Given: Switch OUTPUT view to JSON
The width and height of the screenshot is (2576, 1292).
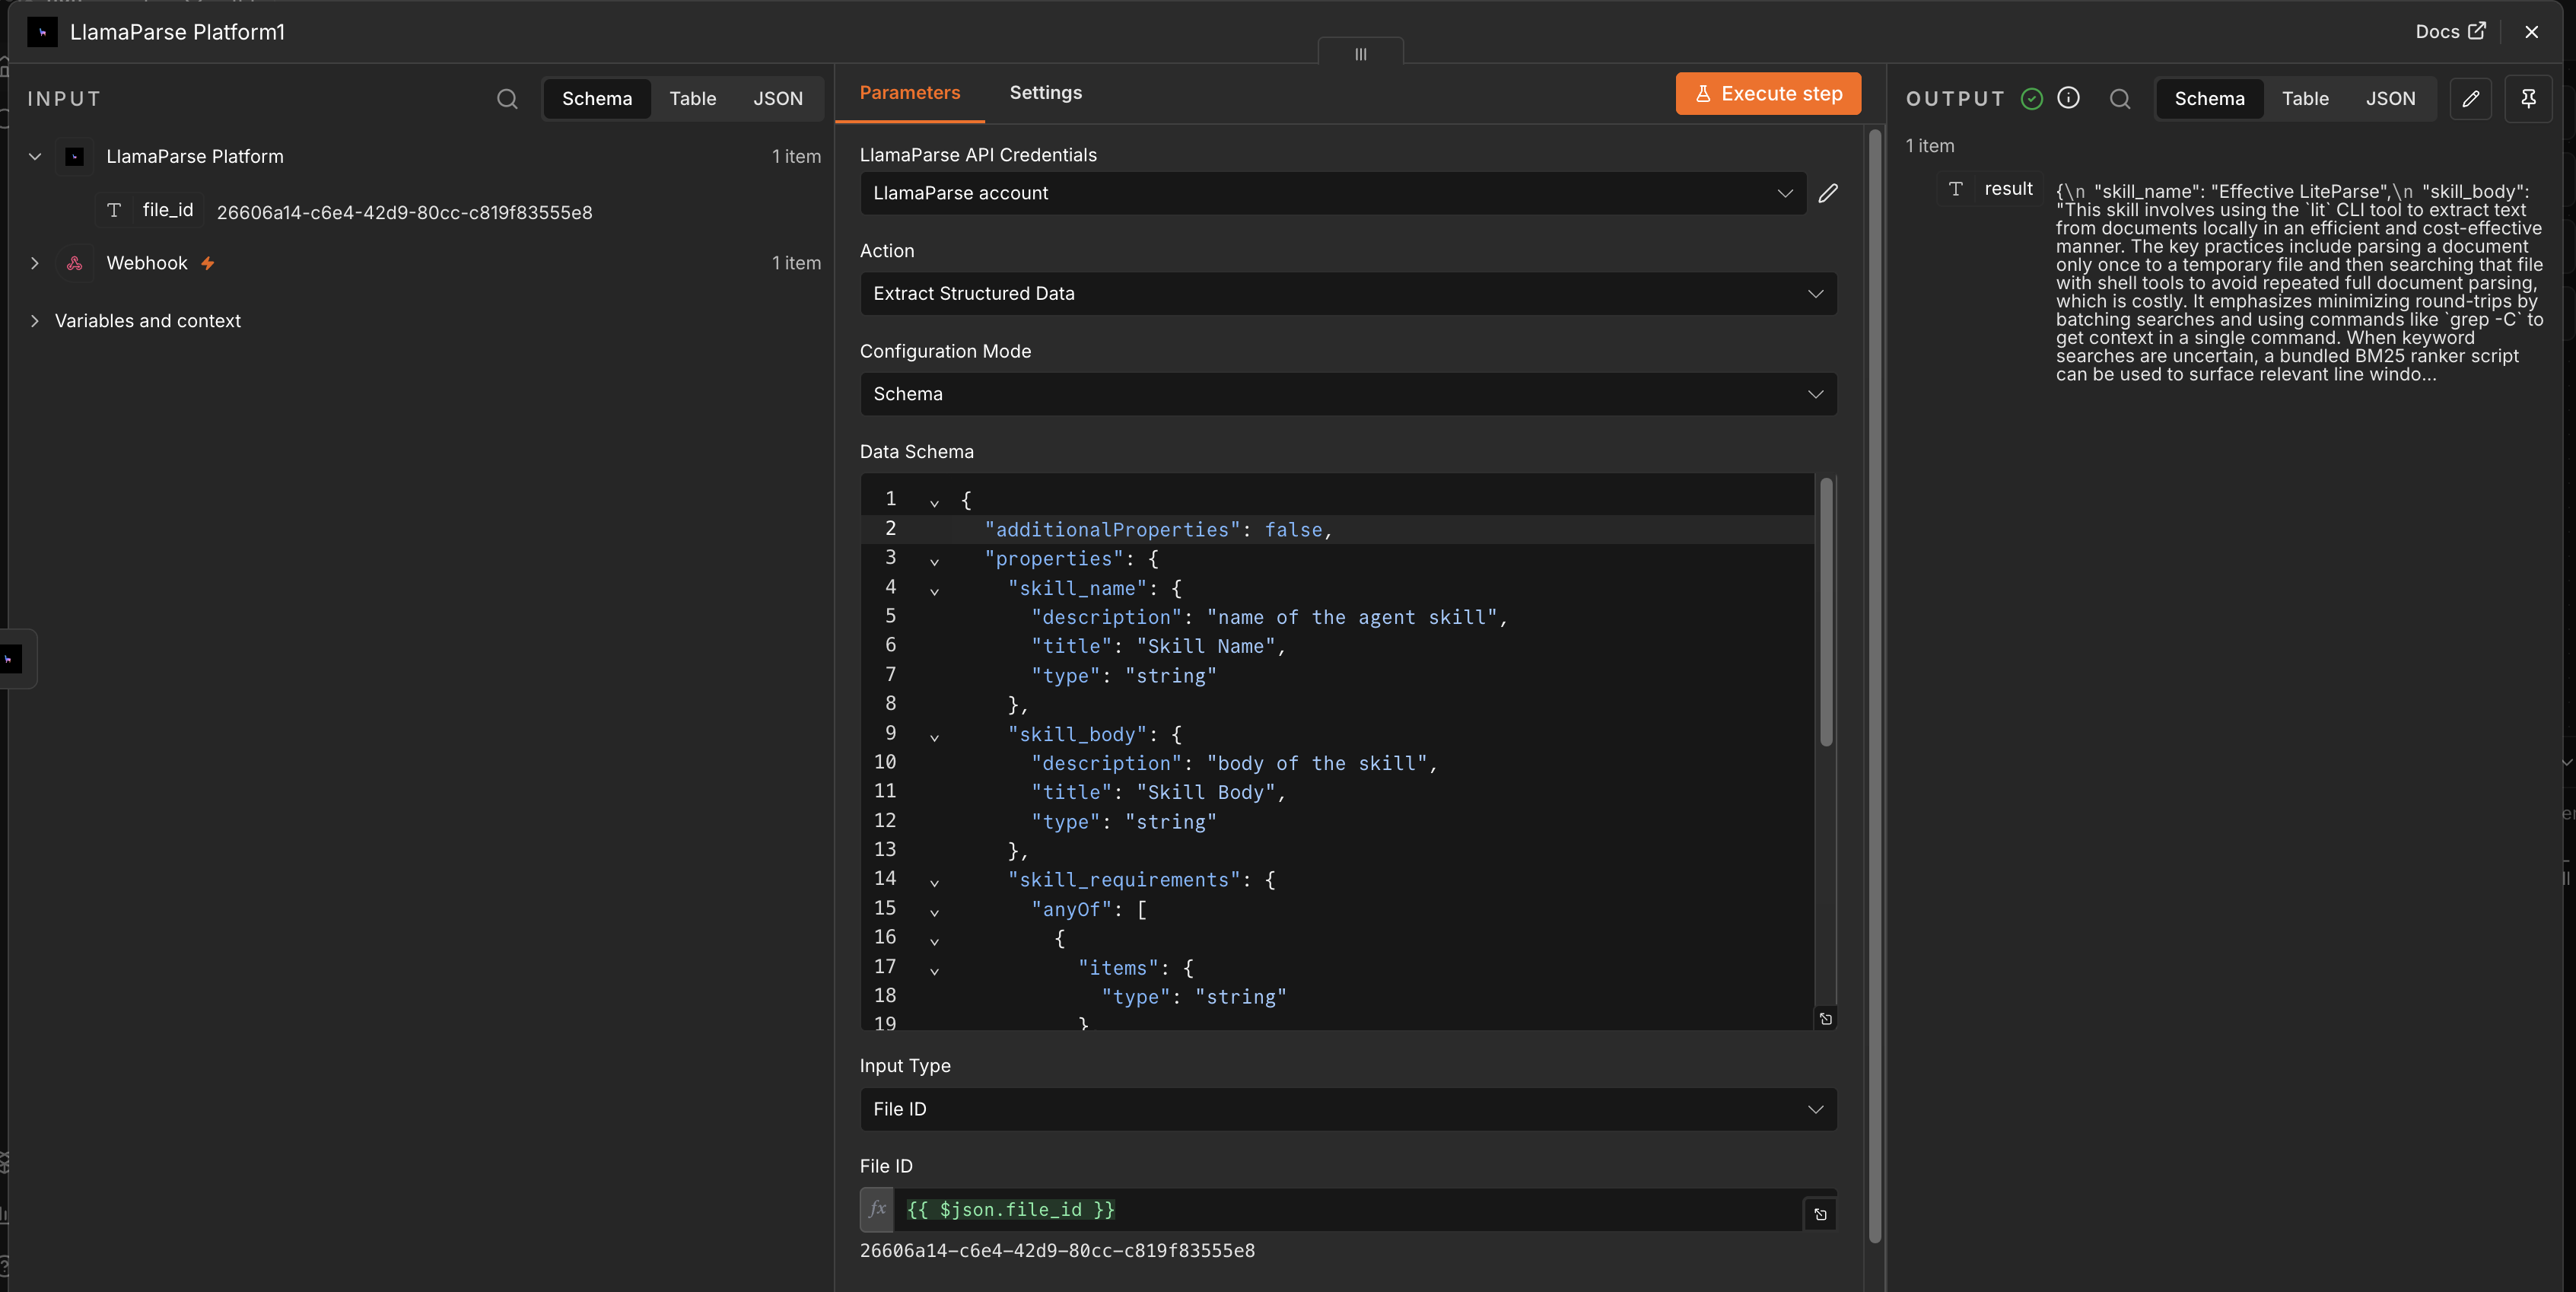Looking at the screenshot, I should (x=2391, y=98).
